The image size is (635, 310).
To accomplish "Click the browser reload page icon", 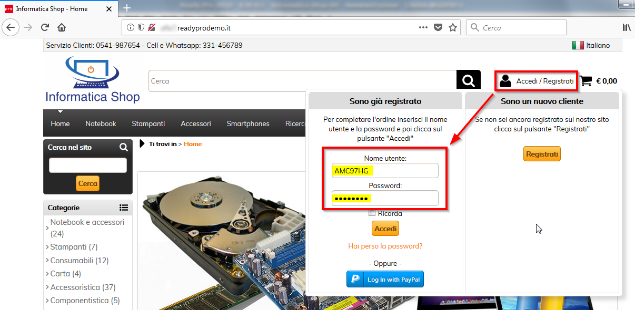I will tap(45, 27).
